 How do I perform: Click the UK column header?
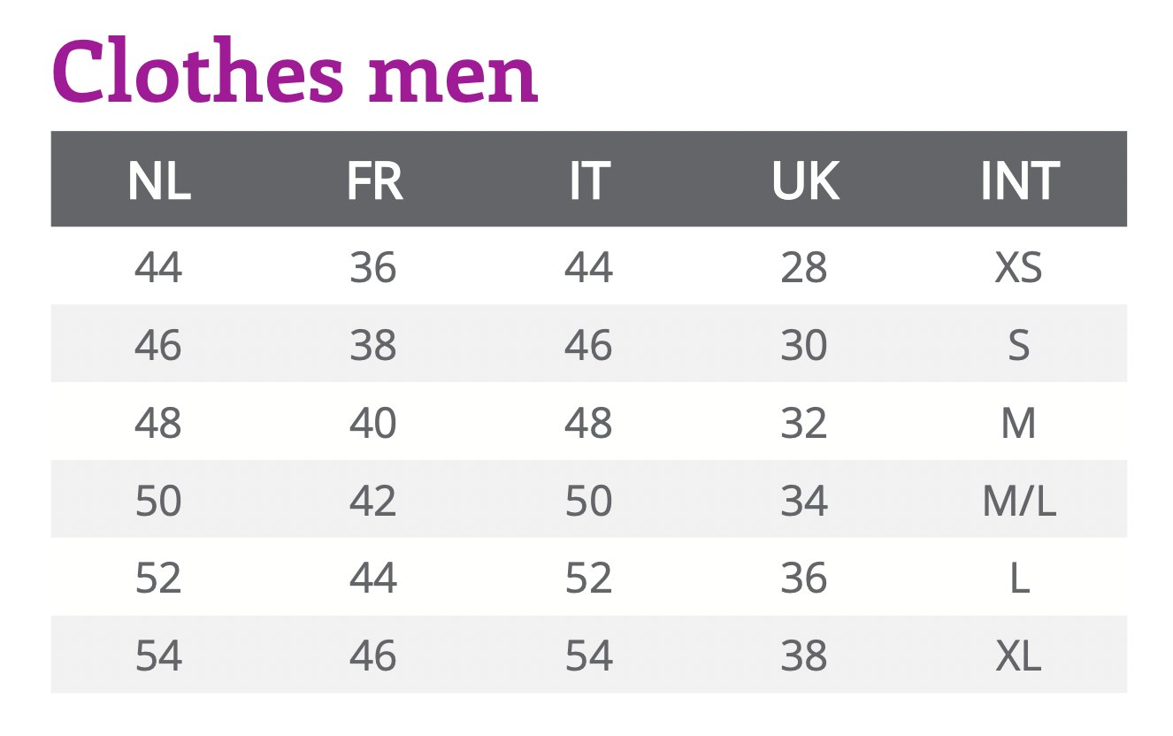click(805, 180)
